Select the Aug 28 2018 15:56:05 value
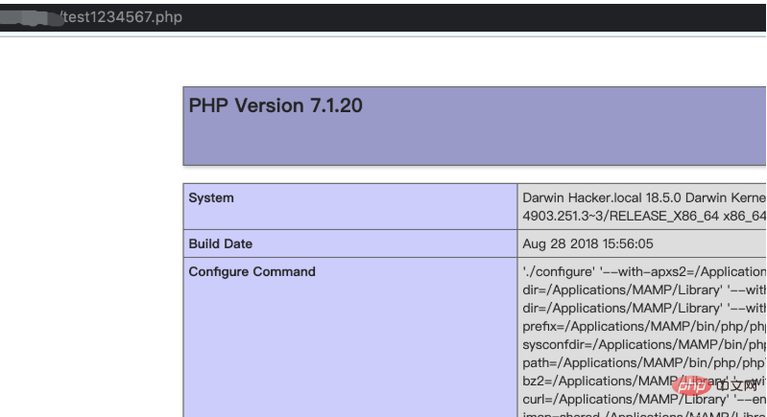767x417 pixels. [x=587, y=243]
